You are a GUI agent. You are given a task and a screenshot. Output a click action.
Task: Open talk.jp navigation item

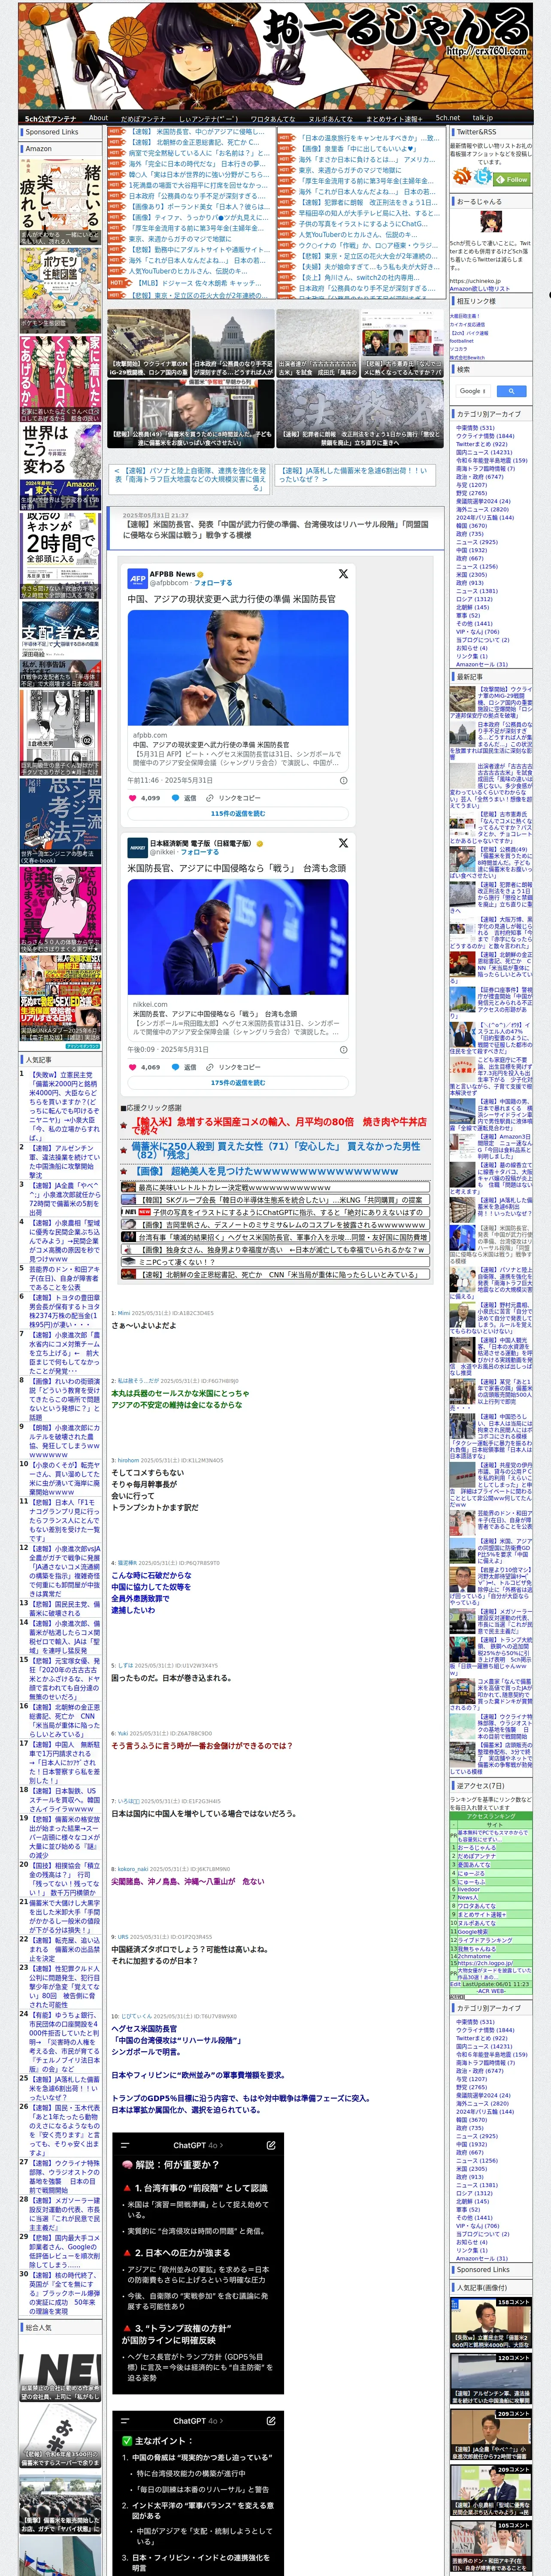pyautogui.click(x=483, y=118)
